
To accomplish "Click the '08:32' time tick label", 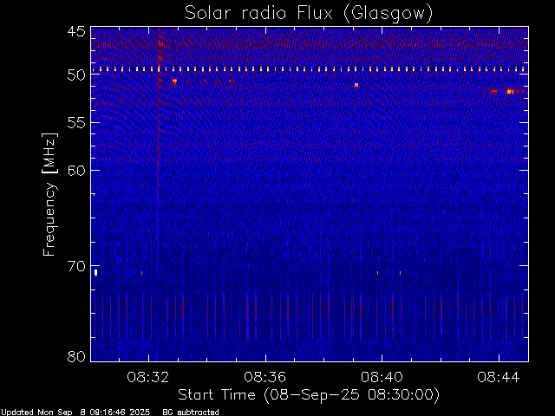I will 148,377.
